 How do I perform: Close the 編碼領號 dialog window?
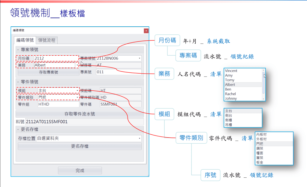146,31
